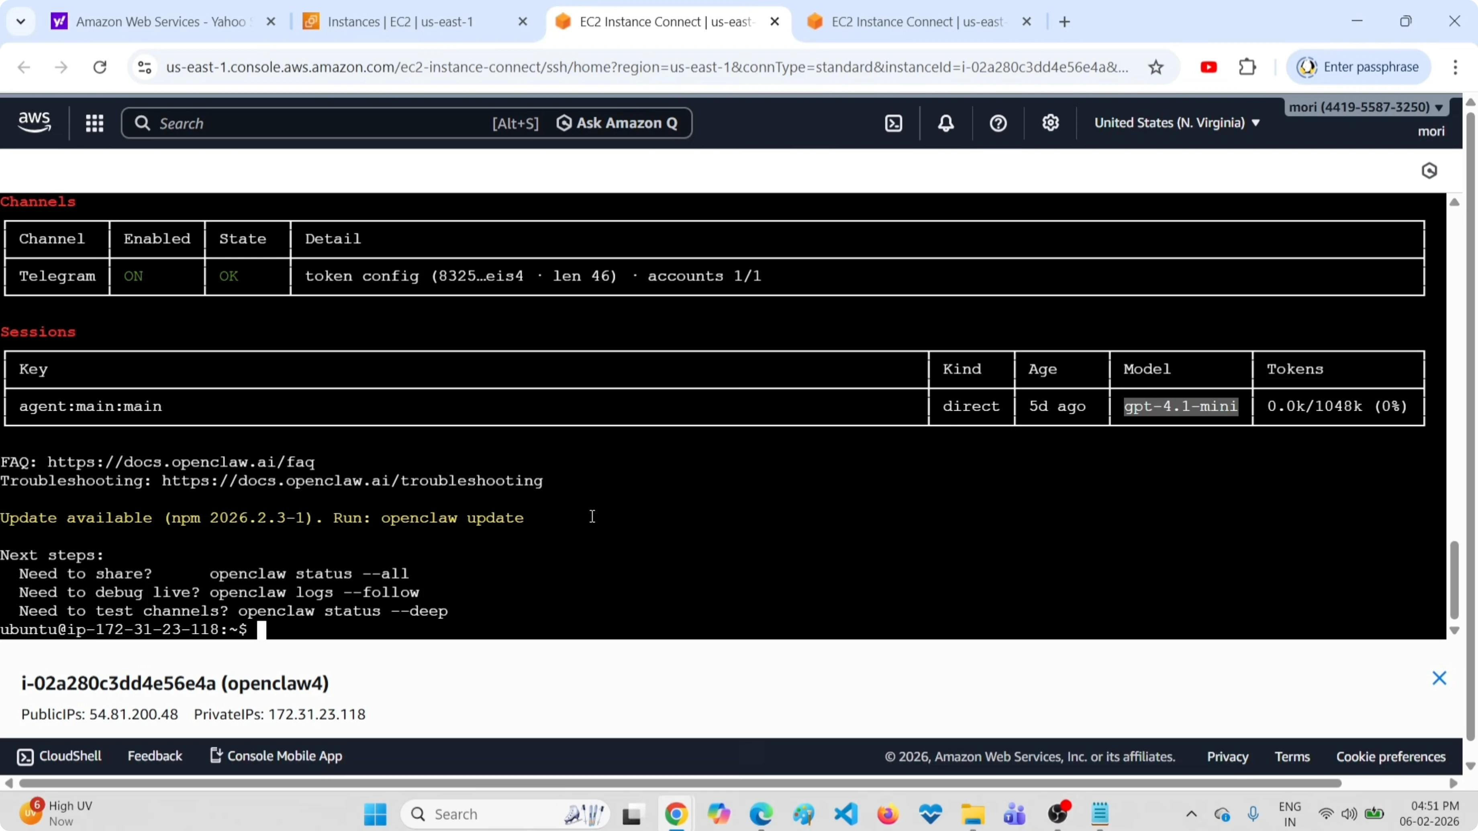
Task: Mute audio via the speaker tray icon
Action: (x=1349, y=814)
